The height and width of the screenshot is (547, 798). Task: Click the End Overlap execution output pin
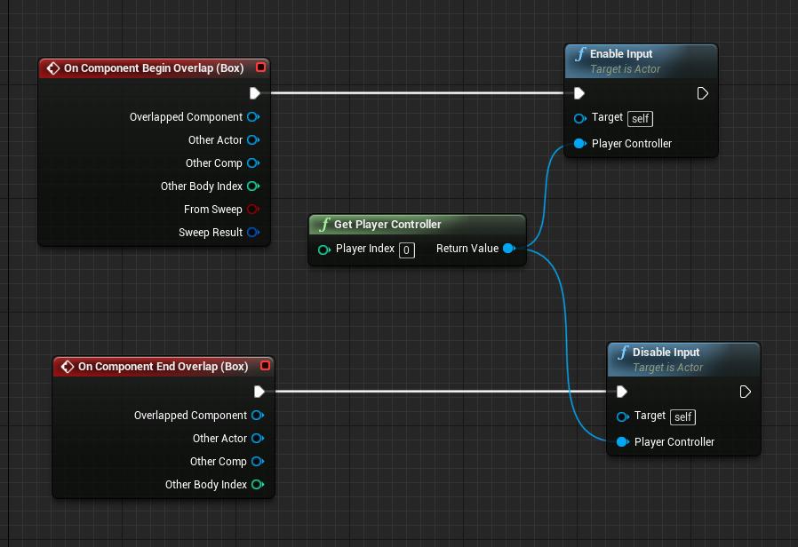[x=259, y=392]
